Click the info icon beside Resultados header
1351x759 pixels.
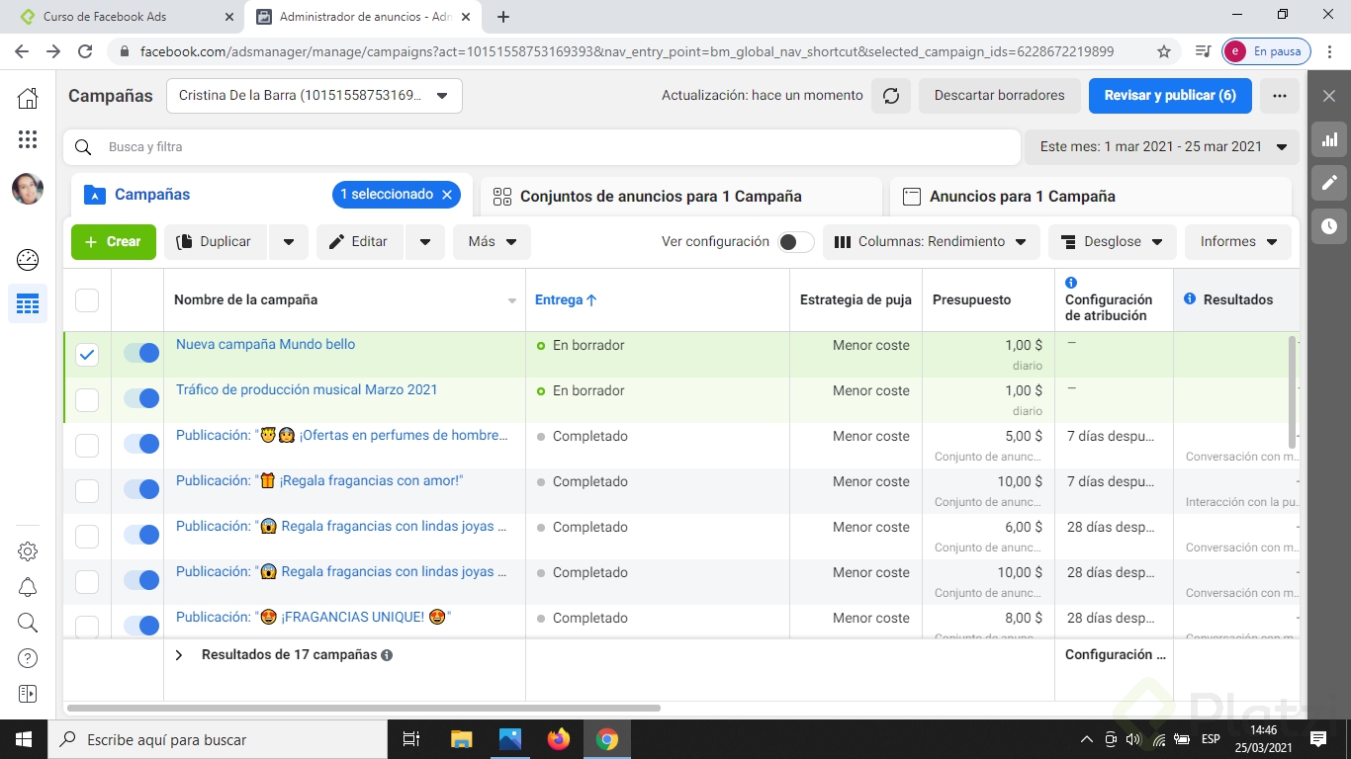[1190, 298]
